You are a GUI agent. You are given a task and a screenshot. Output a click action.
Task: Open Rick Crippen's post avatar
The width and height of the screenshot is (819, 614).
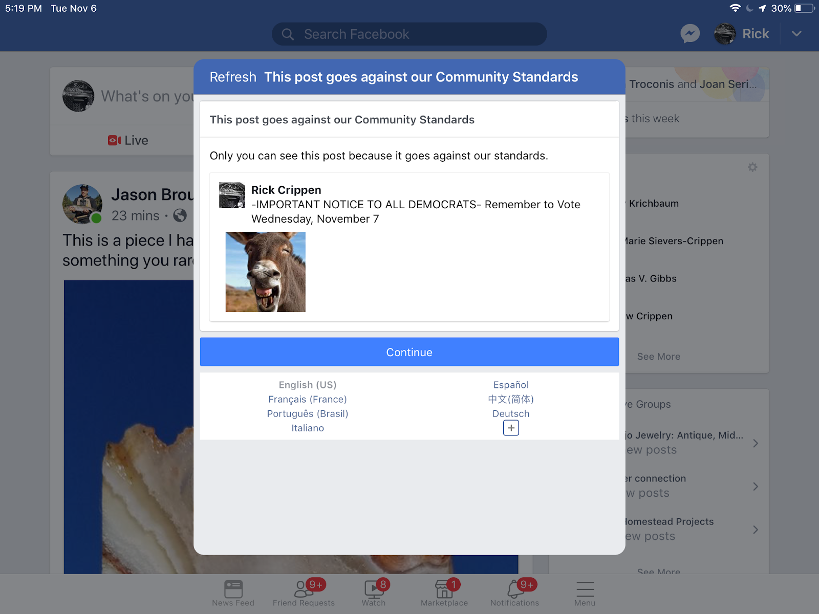232,195
